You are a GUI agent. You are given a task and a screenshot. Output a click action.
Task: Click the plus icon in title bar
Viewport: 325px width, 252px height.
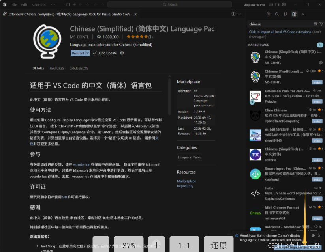click(74, 4)
